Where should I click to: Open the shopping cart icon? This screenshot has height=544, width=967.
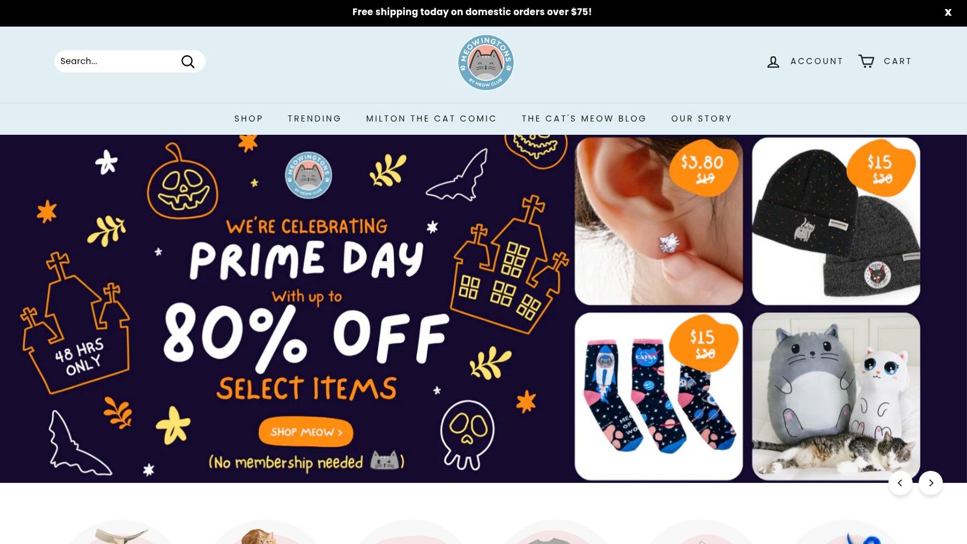(x=866, y=61)
